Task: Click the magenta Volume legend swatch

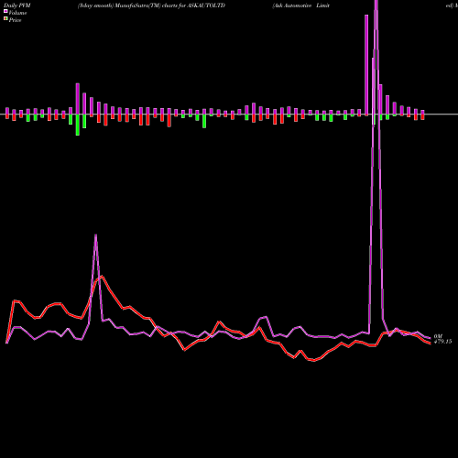Action: point(5,12)
